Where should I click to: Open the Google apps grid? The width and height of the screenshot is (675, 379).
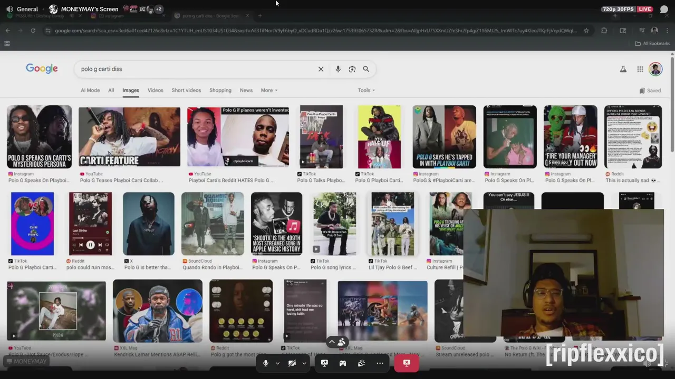coord(640,69)
